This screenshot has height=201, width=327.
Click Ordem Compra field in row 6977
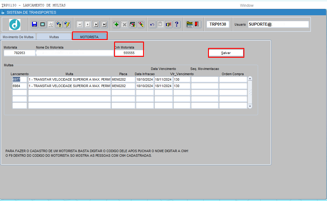pyautogui.click(x=233, y=79)
